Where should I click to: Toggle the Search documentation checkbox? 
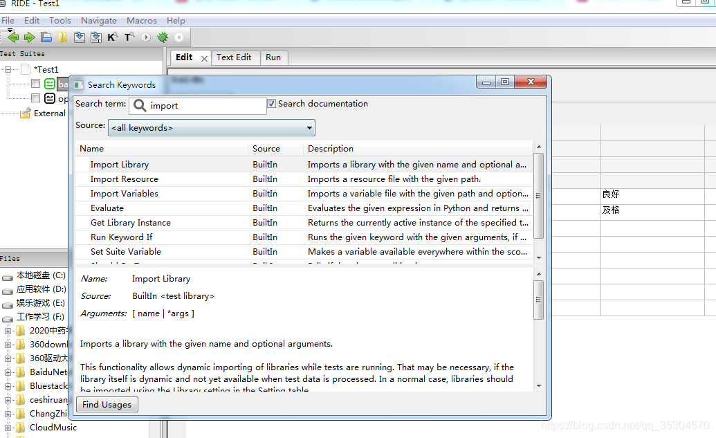pos(272,104)
